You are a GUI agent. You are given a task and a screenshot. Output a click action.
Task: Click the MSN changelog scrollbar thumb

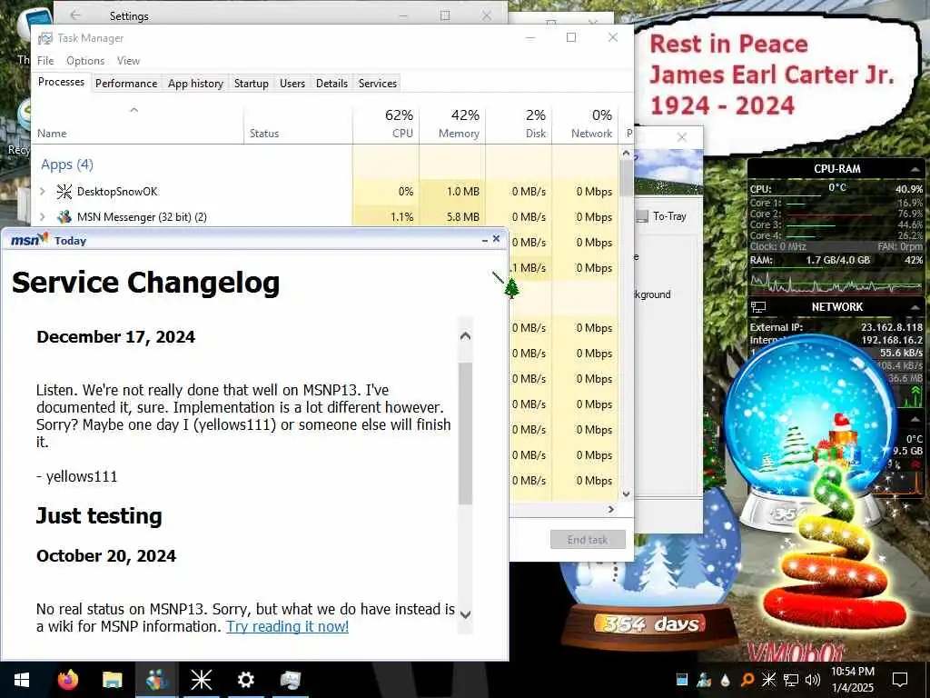point(466,433)
